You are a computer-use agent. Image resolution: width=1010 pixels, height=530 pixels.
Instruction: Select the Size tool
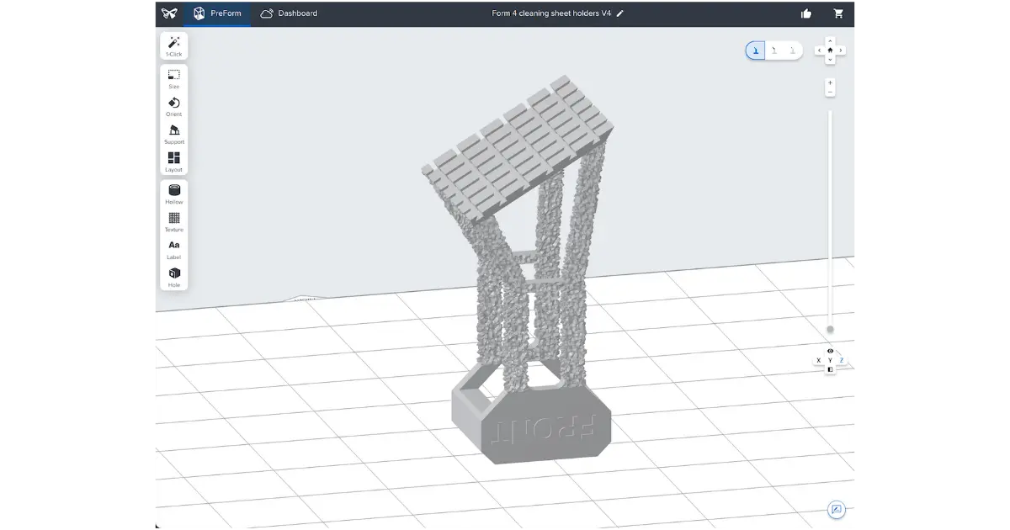[174, 79]
